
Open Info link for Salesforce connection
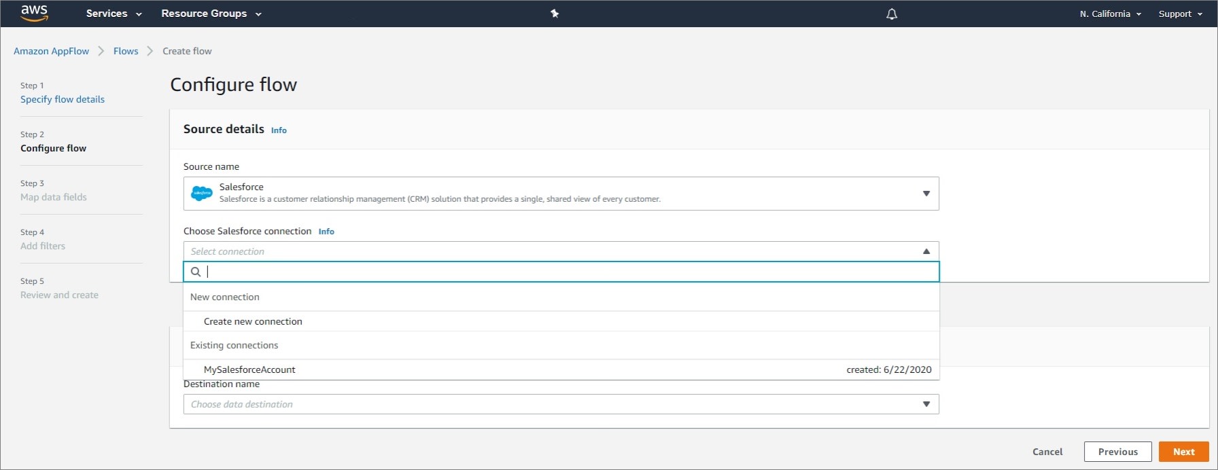click(326, 232)
